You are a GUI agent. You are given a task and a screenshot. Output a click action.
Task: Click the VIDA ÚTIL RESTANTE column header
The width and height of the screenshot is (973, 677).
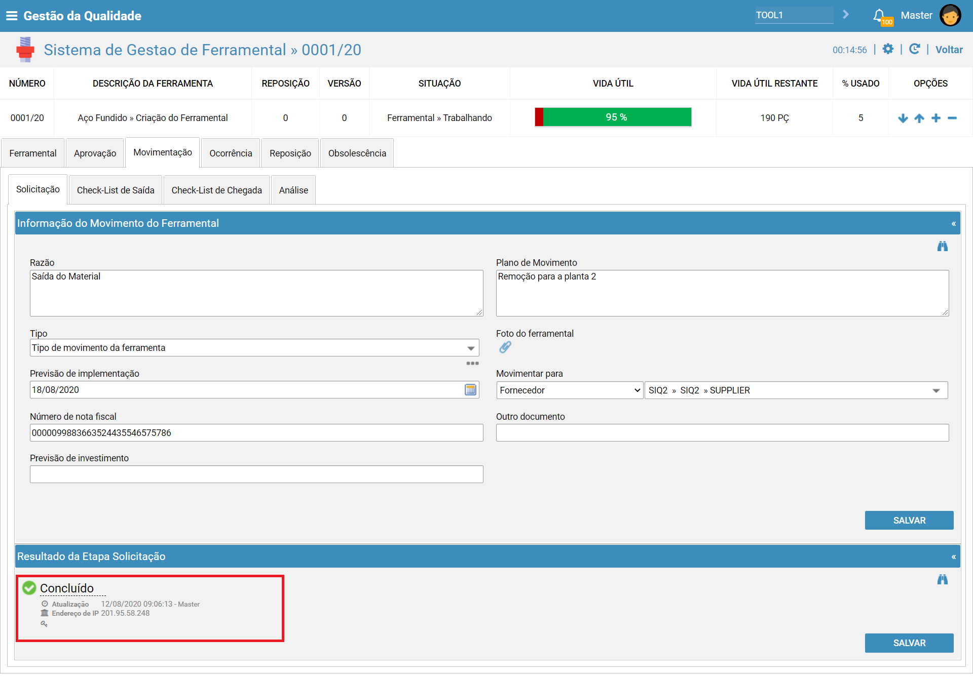point(774,84)
